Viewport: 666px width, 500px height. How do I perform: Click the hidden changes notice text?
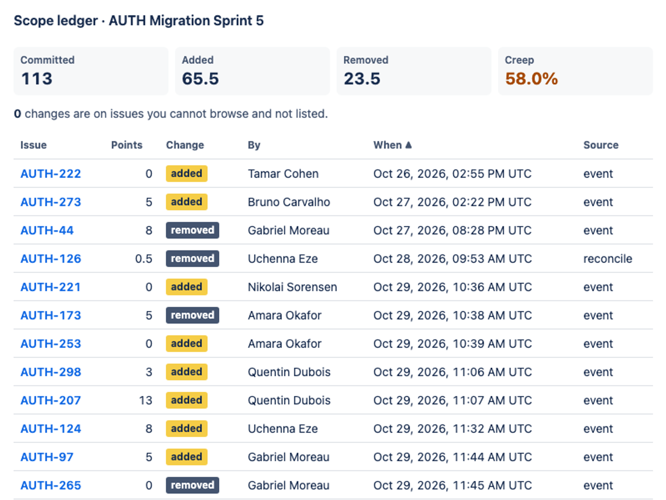[x=171, y=114]
